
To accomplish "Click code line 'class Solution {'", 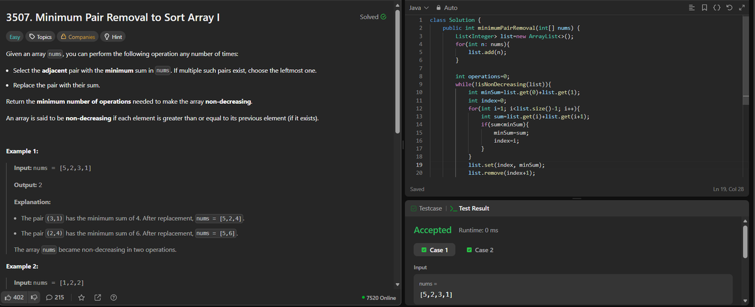I will point(456,20).
